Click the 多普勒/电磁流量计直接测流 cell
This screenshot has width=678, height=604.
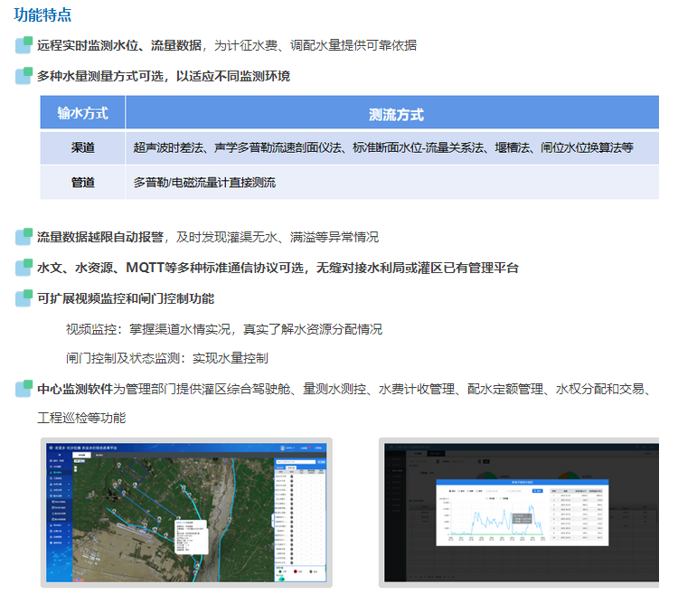204,182
